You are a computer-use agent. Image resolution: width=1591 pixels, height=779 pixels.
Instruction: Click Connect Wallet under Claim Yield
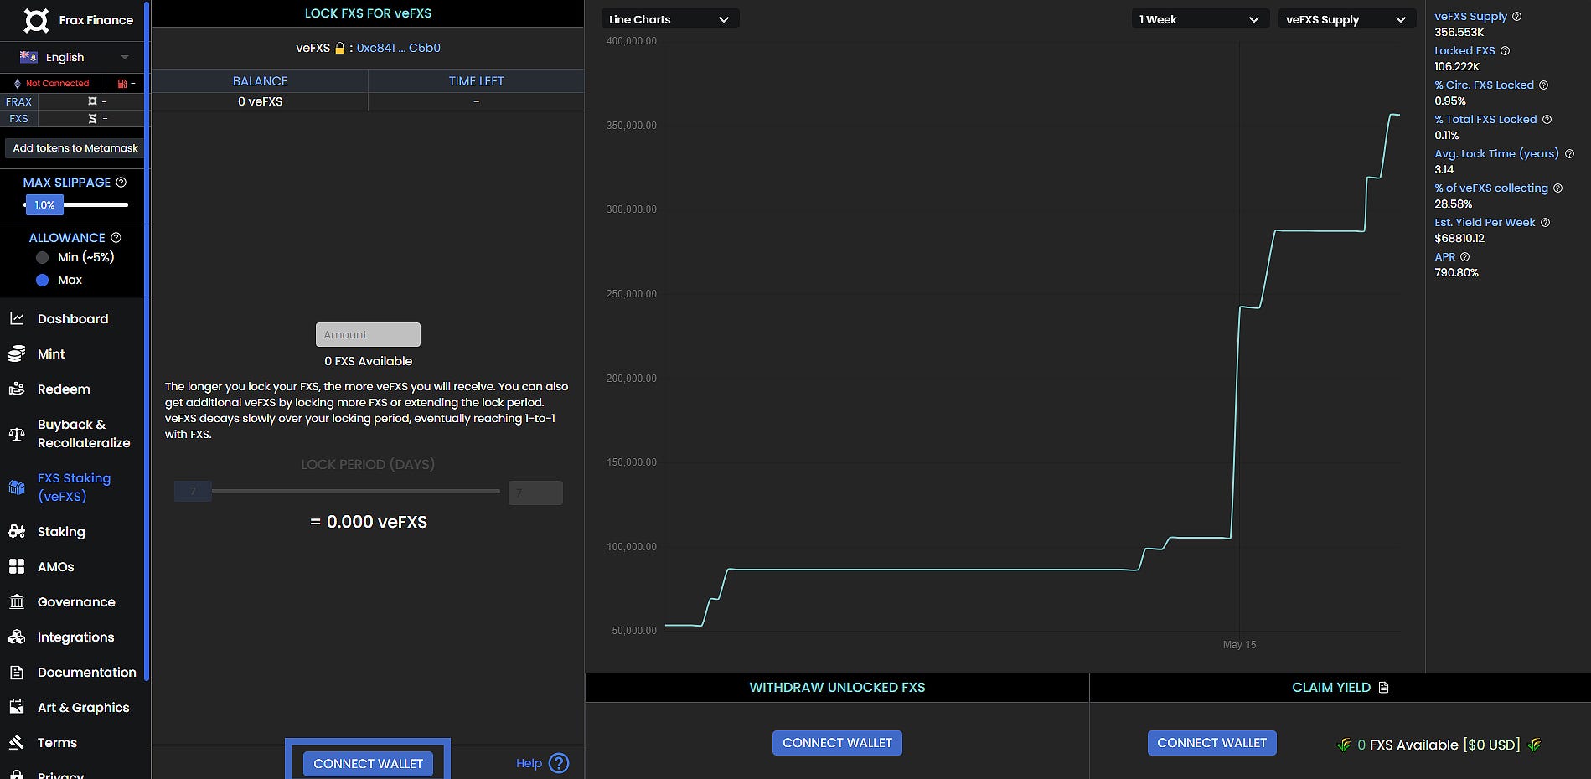[1211, 743]
